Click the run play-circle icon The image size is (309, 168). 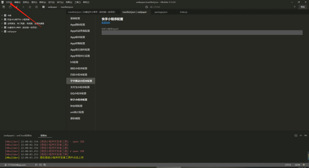pos(37,7)
